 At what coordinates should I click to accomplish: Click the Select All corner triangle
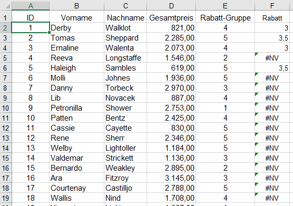7,6
